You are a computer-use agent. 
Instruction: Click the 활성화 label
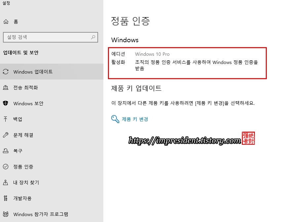118,62
